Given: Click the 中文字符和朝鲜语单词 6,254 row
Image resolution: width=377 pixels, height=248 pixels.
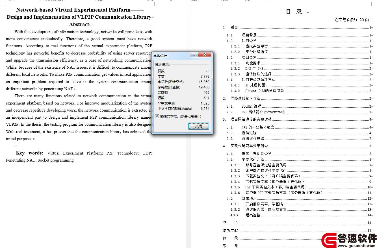Looking at the screenshot, I should click(x=183, y=109).
